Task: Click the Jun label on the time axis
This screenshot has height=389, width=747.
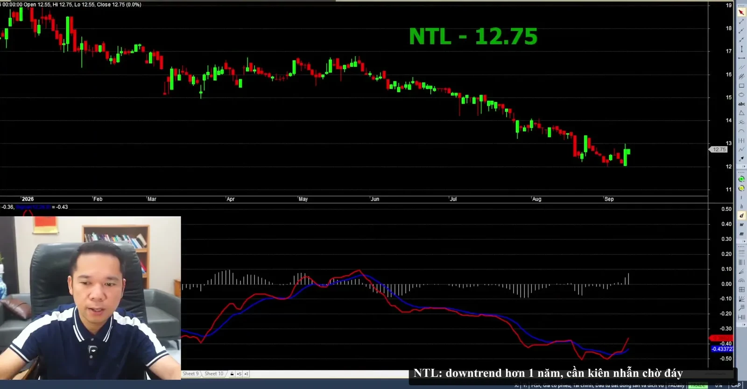Action: pos(375,199)
